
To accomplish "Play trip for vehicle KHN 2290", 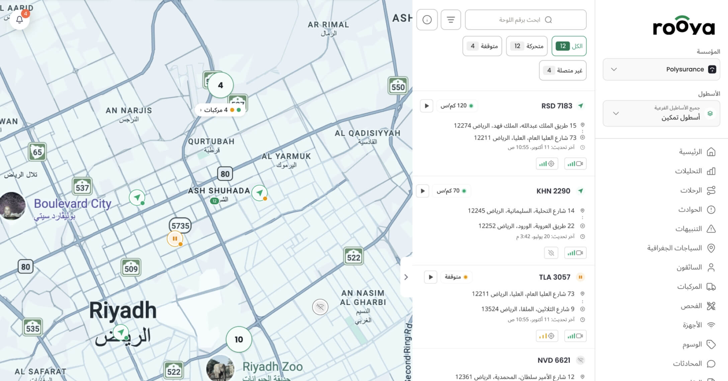I will 423,191.
